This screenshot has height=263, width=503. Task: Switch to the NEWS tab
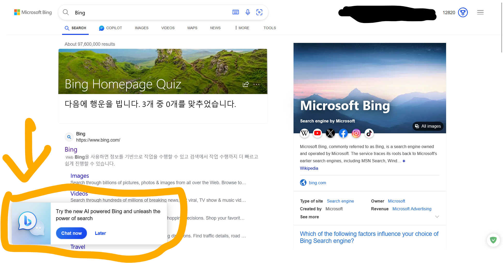[215, 28]
